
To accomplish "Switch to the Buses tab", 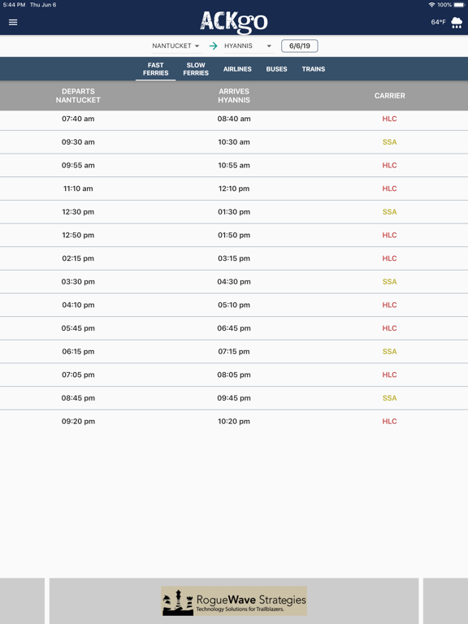I will (276, 69).
